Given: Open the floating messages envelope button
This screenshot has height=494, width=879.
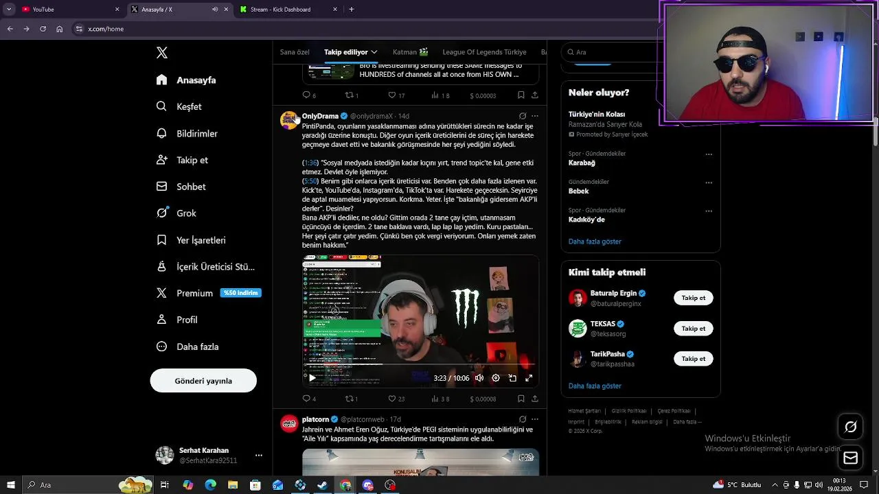Looking at the screenshot, I should pyautogui.click(x=851, y=458).
